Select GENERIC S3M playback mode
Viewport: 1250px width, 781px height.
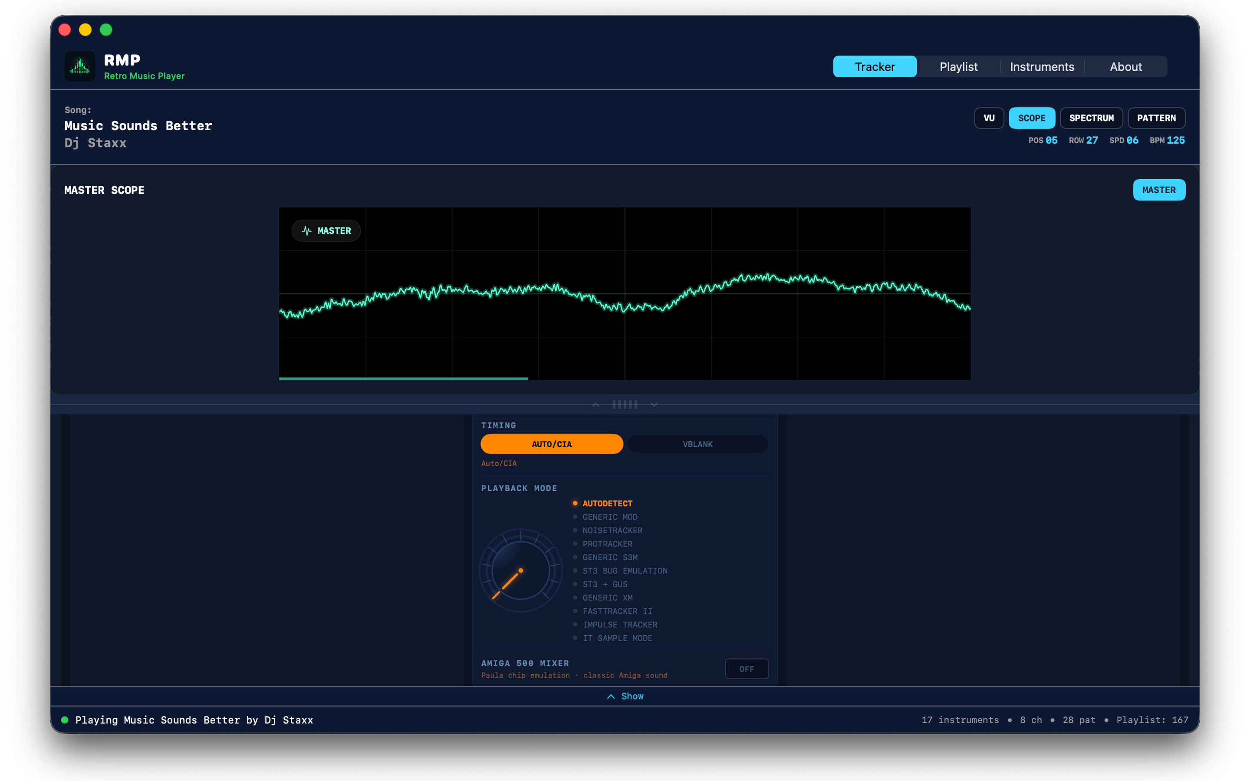point(605,557)
